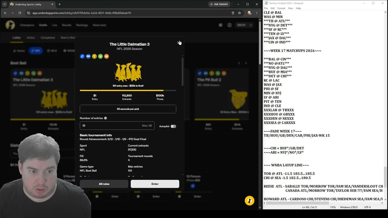
Task: Open the Edit menu in Notepad
Action: (273, 8)
